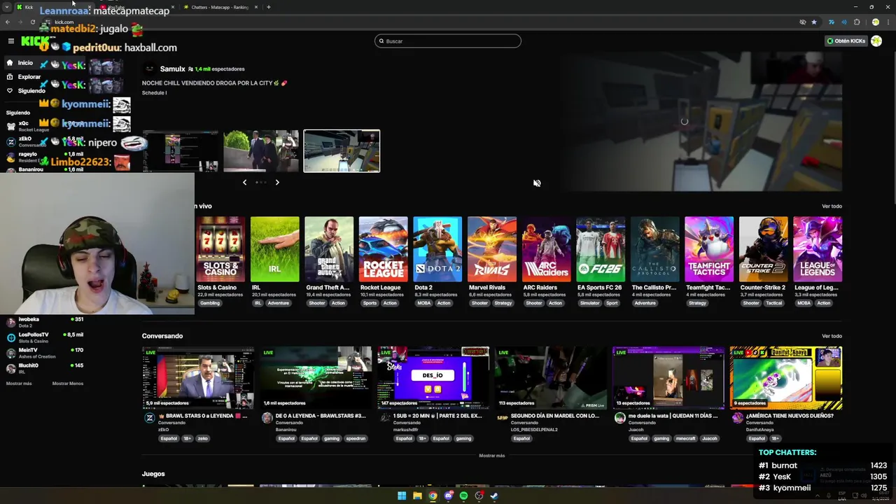Select the League of Legends category cover
This screenshot has width=896, height=504.
tap(818, 249)
